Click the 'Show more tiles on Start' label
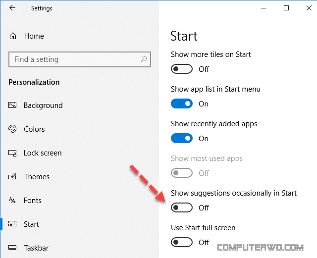The width and height of the screenshot is (317, 258). pos(211,54)
